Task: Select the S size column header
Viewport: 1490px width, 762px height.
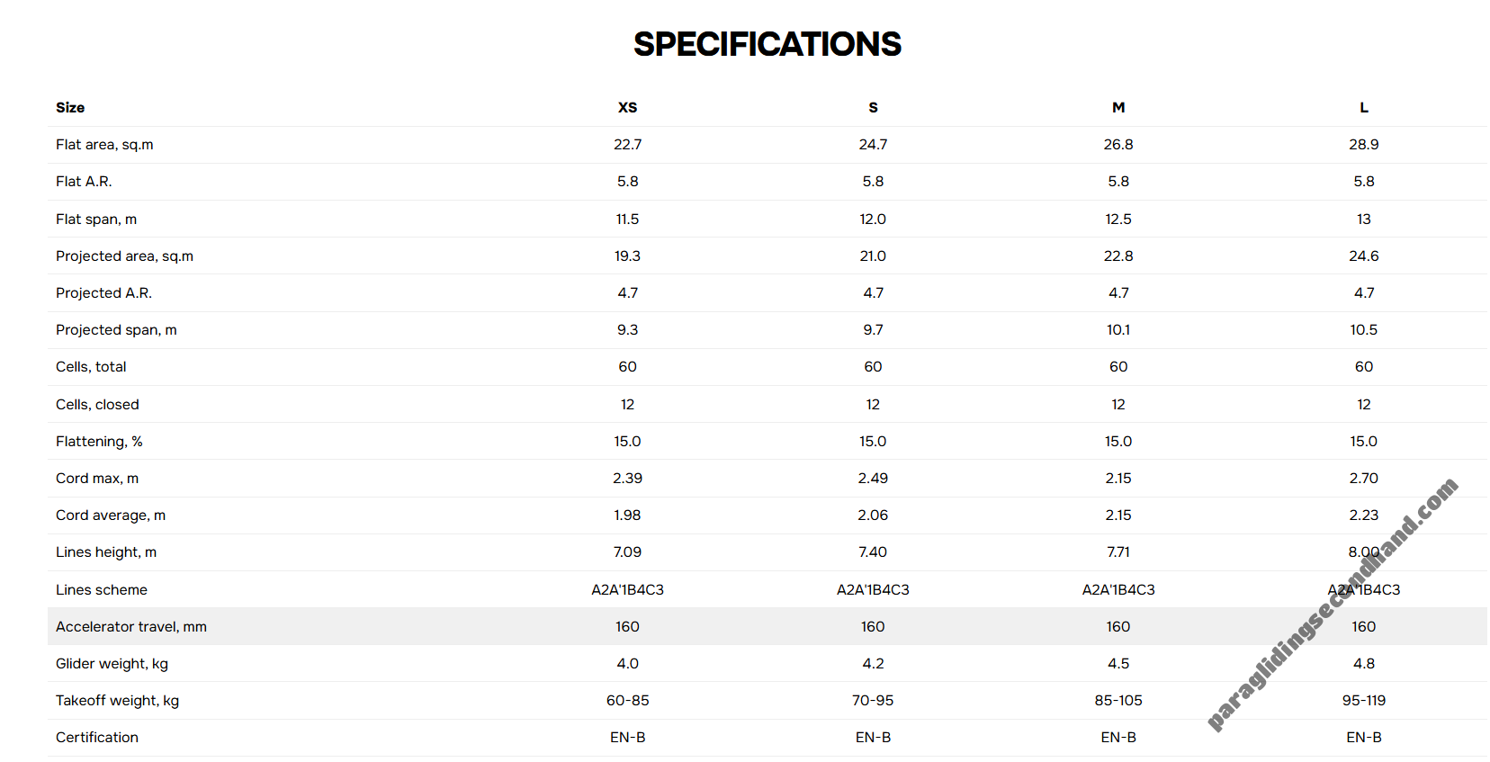Action: [873, 108]
